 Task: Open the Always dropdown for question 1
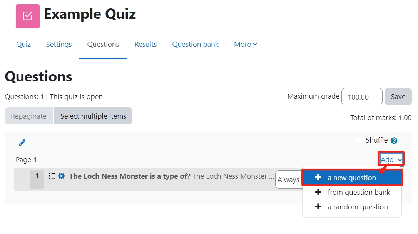(288, 179)
